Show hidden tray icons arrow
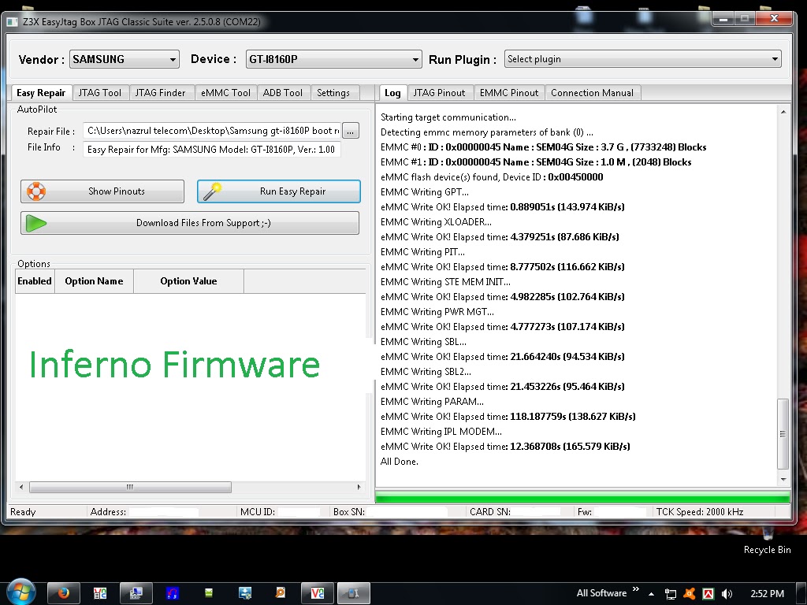 point(651,594)
